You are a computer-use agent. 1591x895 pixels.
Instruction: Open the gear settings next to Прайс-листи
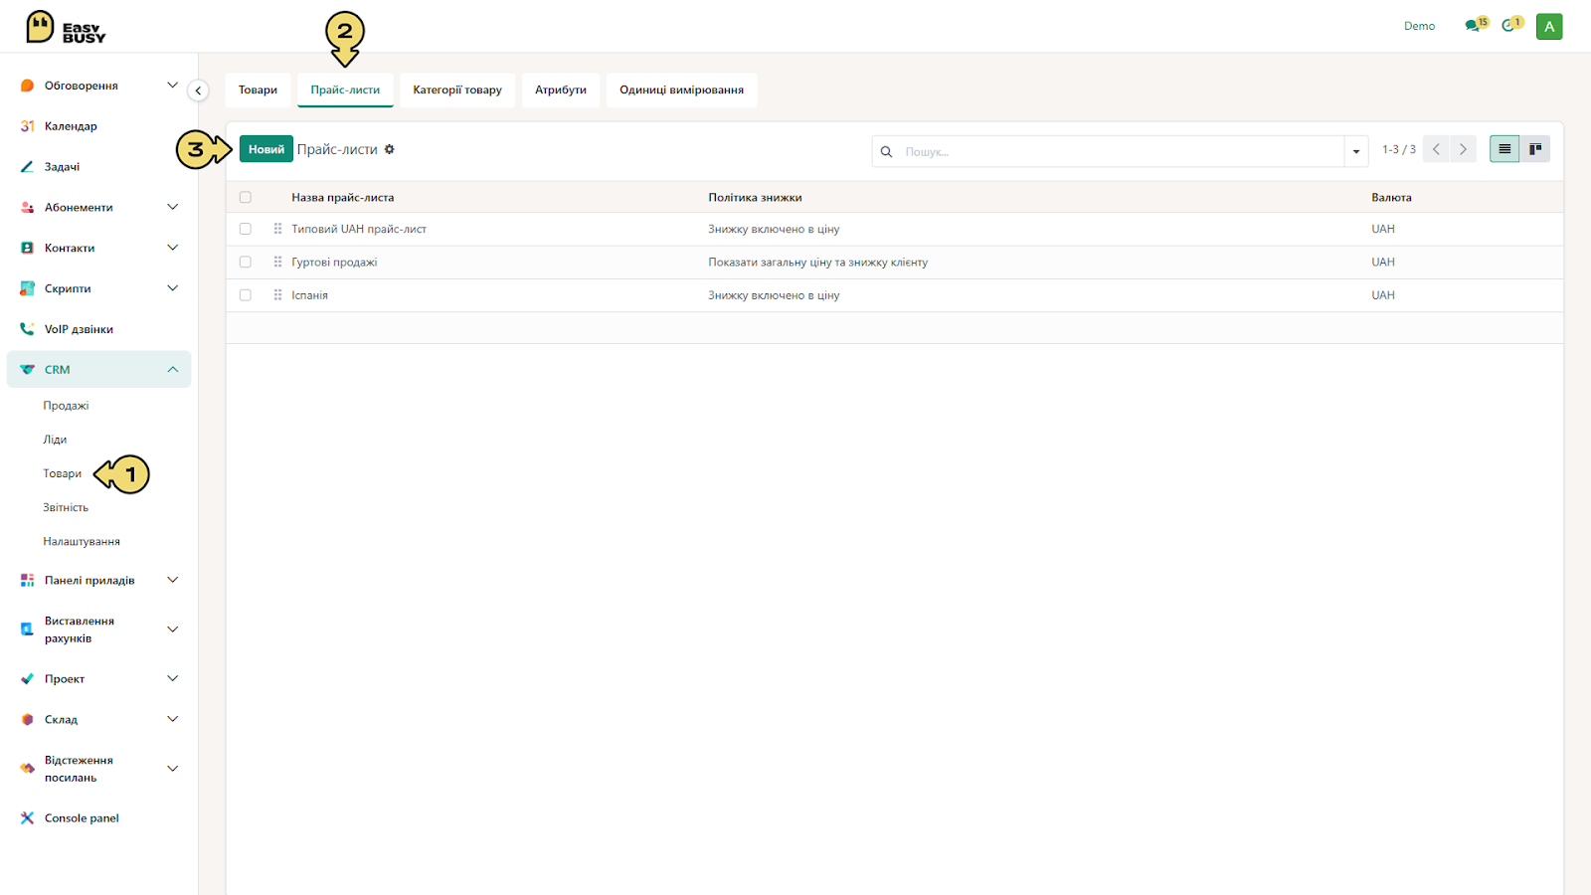[390, 149]
